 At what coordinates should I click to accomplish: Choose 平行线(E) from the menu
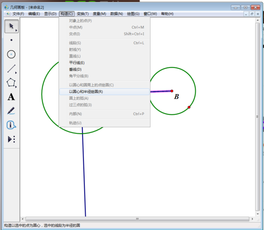click(104, 63)
